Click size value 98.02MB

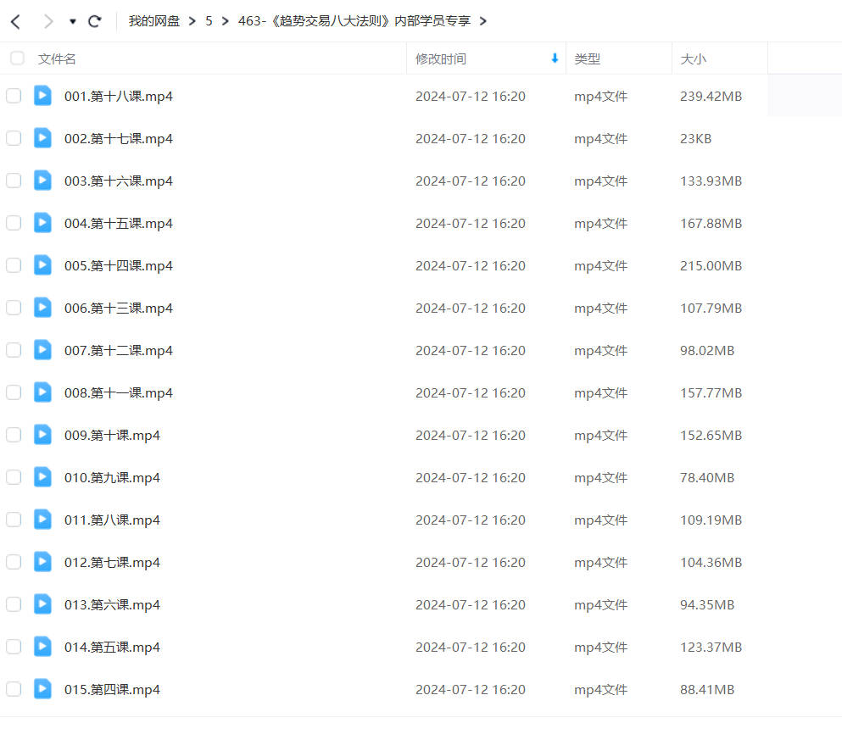(x=707, y=351)
